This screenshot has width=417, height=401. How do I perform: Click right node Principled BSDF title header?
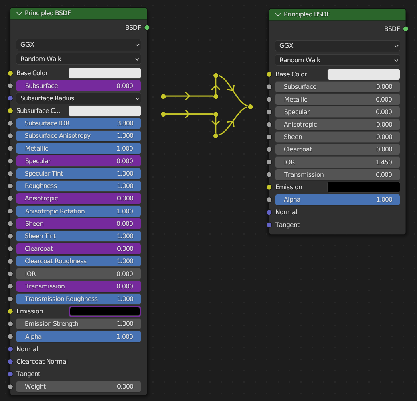pyautogui.click(x=337, y=14)
